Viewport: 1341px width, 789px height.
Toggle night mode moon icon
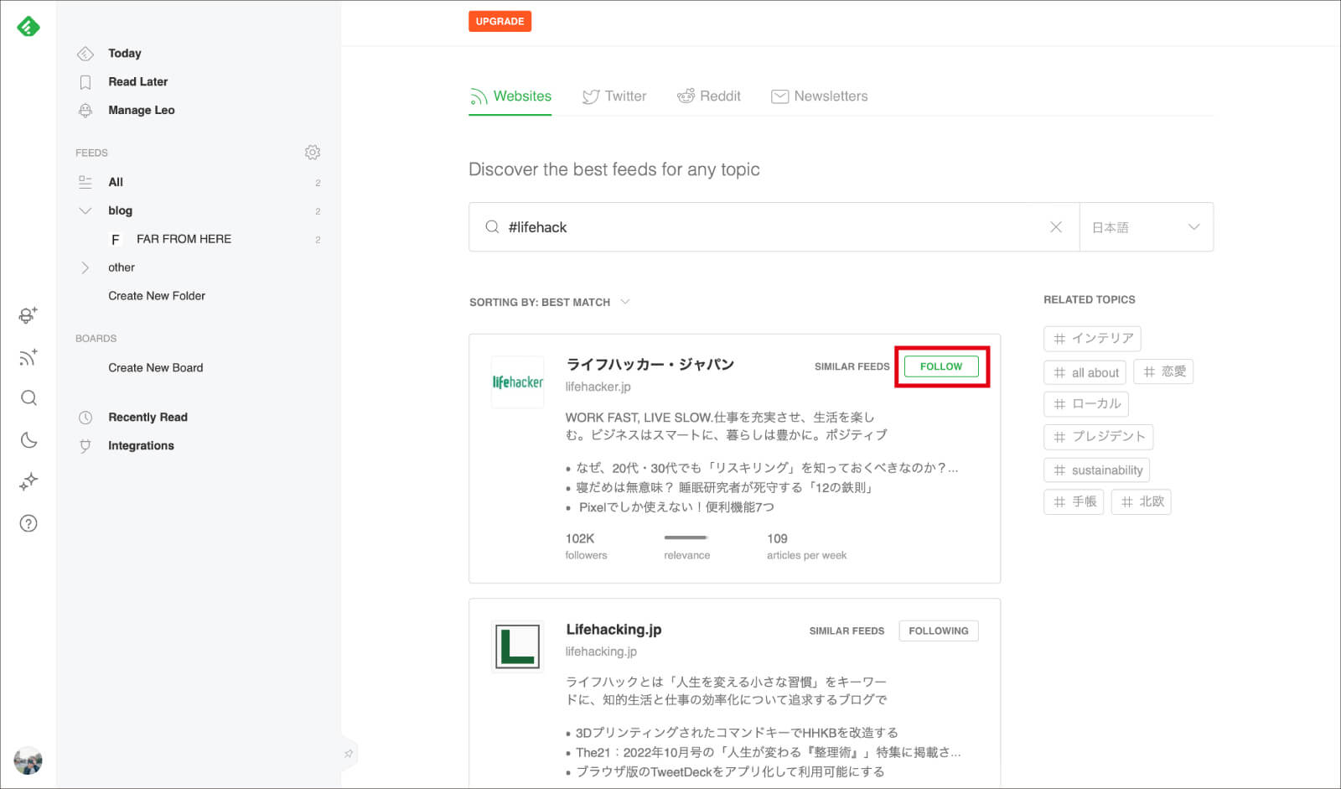coord(28,439)
